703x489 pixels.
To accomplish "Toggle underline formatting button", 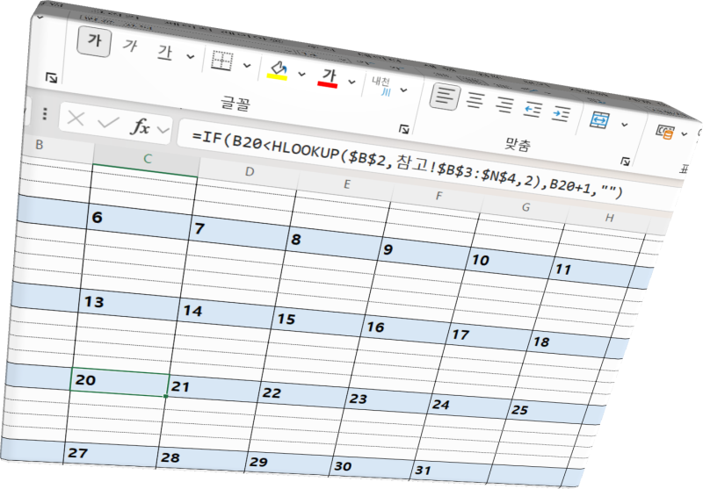I will click(x=165, y=52).
